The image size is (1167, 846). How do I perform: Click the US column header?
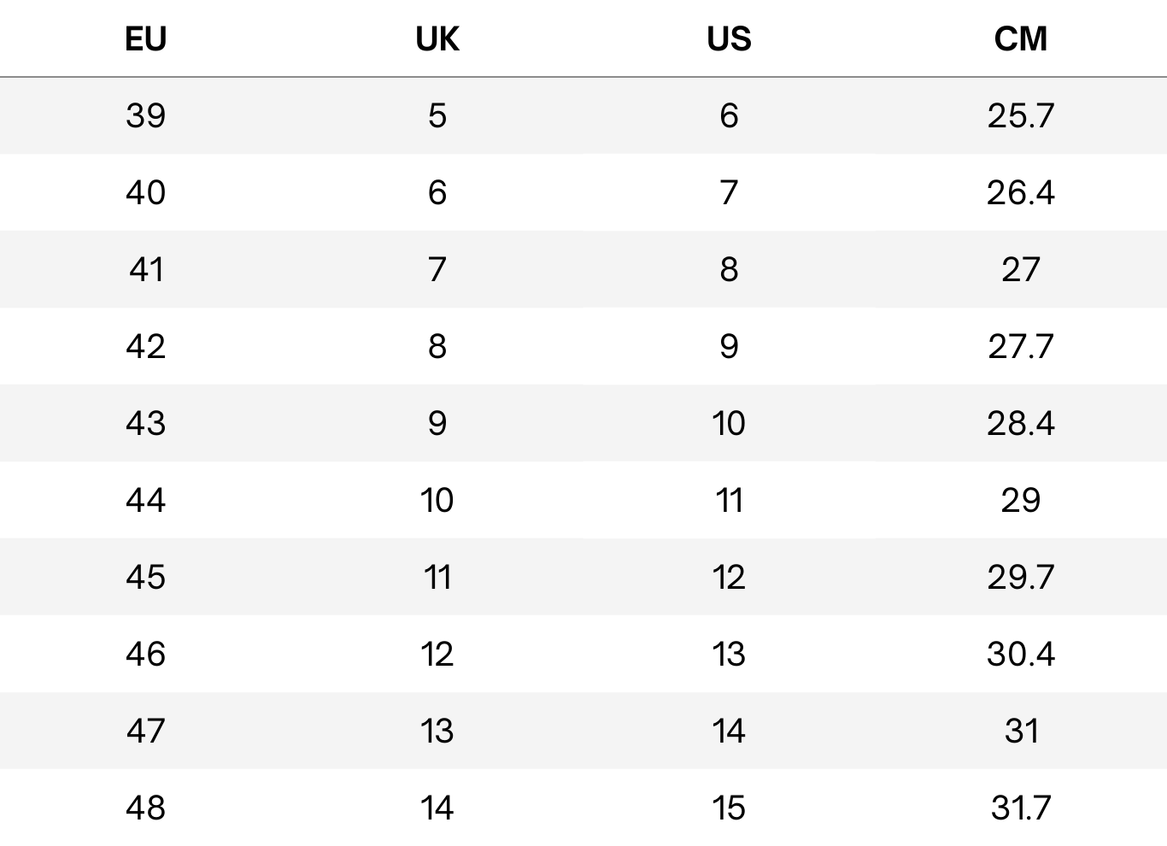click(x=729, y=39)
